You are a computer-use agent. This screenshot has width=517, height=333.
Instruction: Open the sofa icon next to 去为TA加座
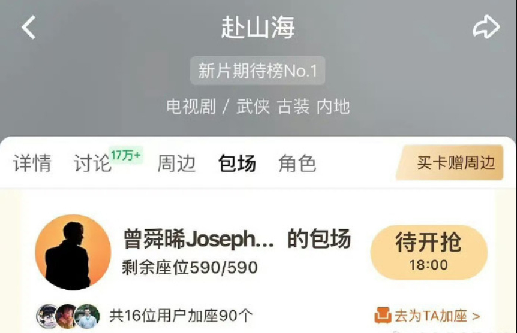[x=383, y=316]
